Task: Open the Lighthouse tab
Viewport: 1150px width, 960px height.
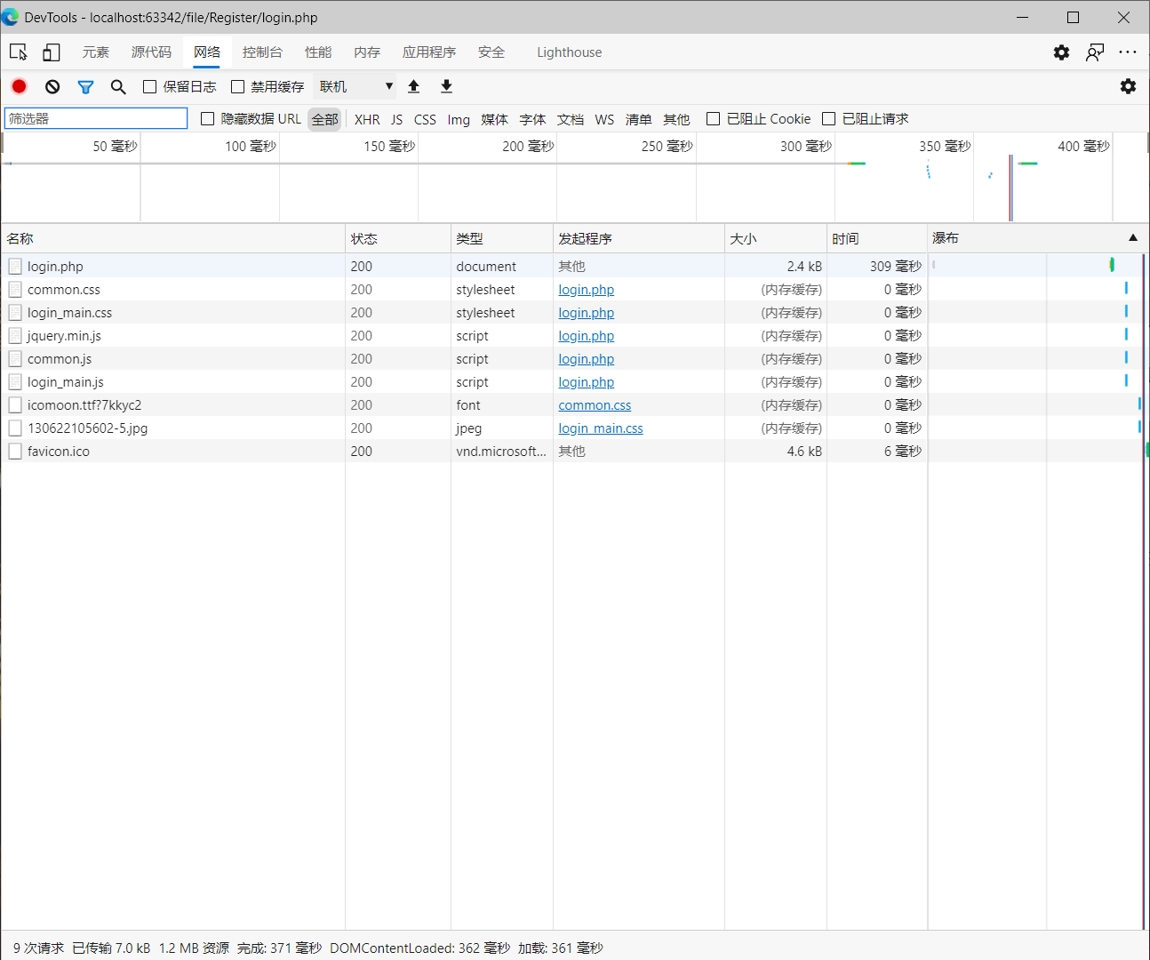Action: pyautogui.click(x=569, y=52)
